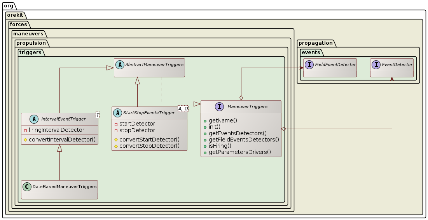Select the private square marker beside startDetector
The image size is (428, 220).
(115, 124)
